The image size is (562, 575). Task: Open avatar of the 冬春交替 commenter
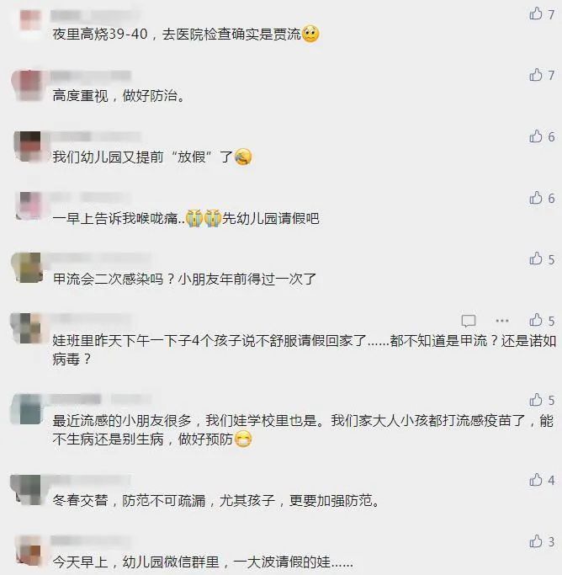click(x=25, y=490)
